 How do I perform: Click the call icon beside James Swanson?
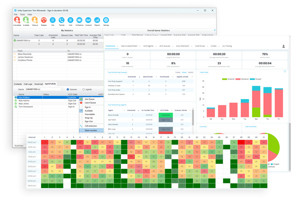[15, 57]
